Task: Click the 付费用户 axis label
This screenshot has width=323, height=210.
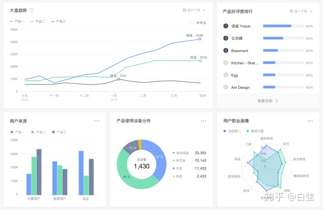Action: coord(34,199)
